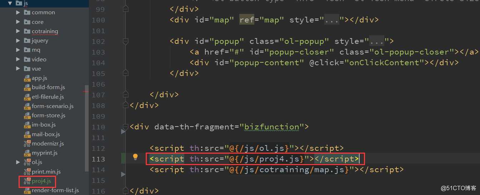Click the myprint.js file icon
The width and height of the screenshot is (480, 195).
pos(27,153)
